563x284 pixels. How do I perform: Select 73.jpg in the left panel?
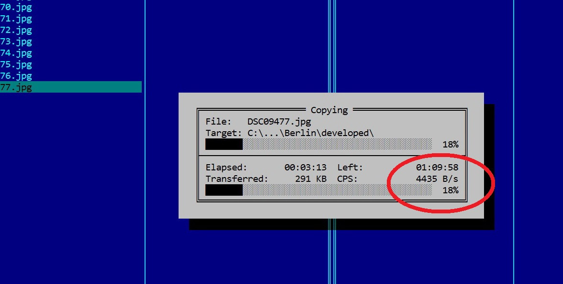click(x=71, y=41)
